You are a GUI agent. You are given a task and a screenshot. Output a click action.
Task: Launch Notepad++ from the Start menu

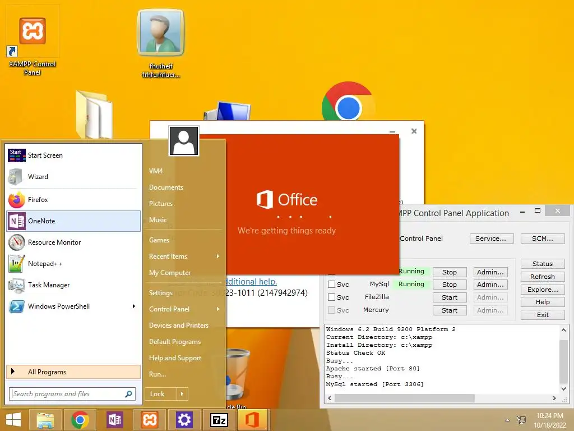tap(73, 264)
